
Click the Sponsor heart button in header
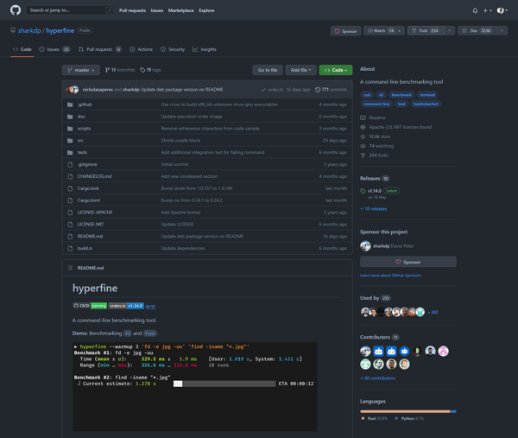click(345, 31)
